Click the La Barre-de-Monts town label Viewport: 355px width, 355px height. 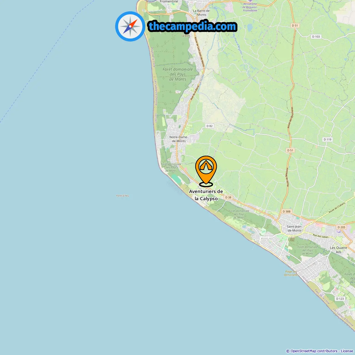point(202,13)
